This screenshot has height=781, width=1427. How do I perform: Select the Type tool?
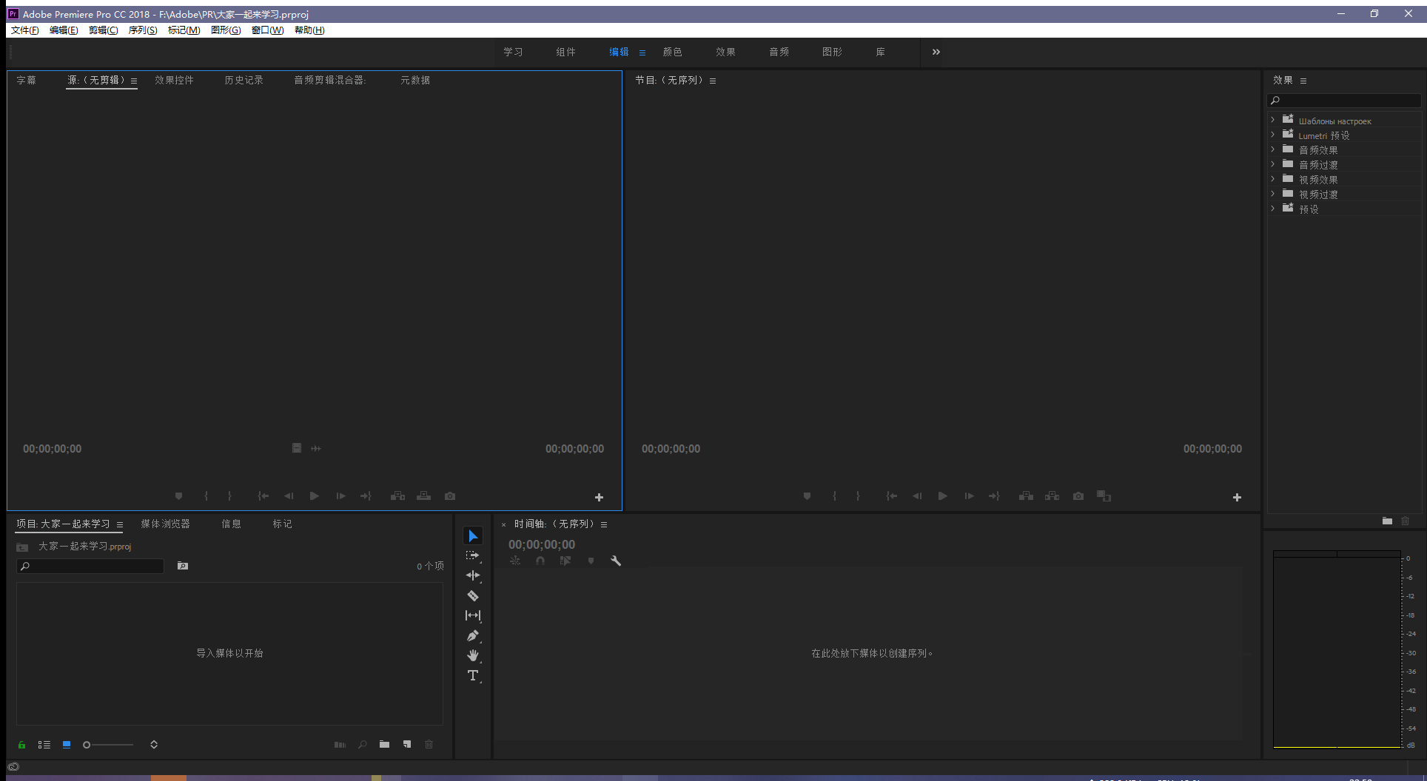point(473,675)
